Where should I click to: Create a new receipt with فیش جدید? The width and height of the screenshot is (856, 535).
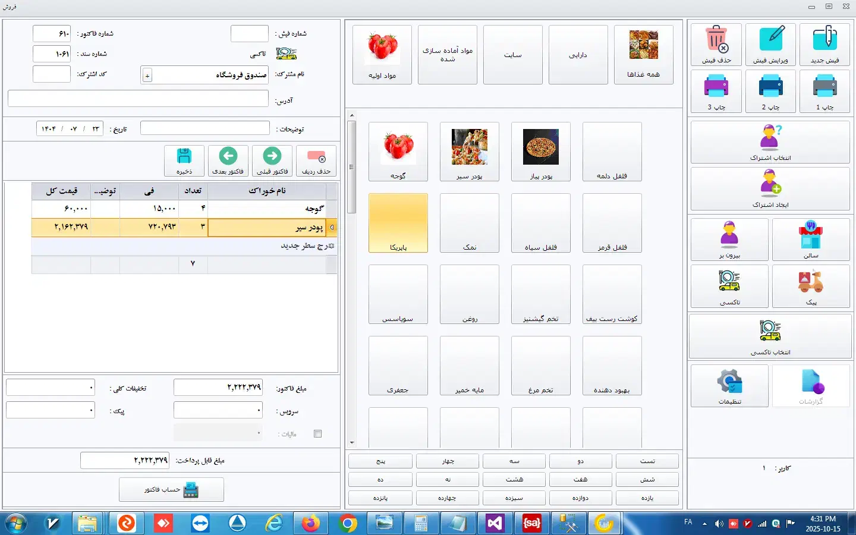point(825,43)
